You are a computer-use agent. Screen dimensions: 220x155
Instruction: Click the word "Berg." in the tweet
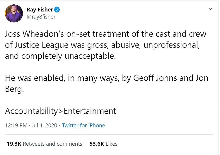[x=14, y=89]
